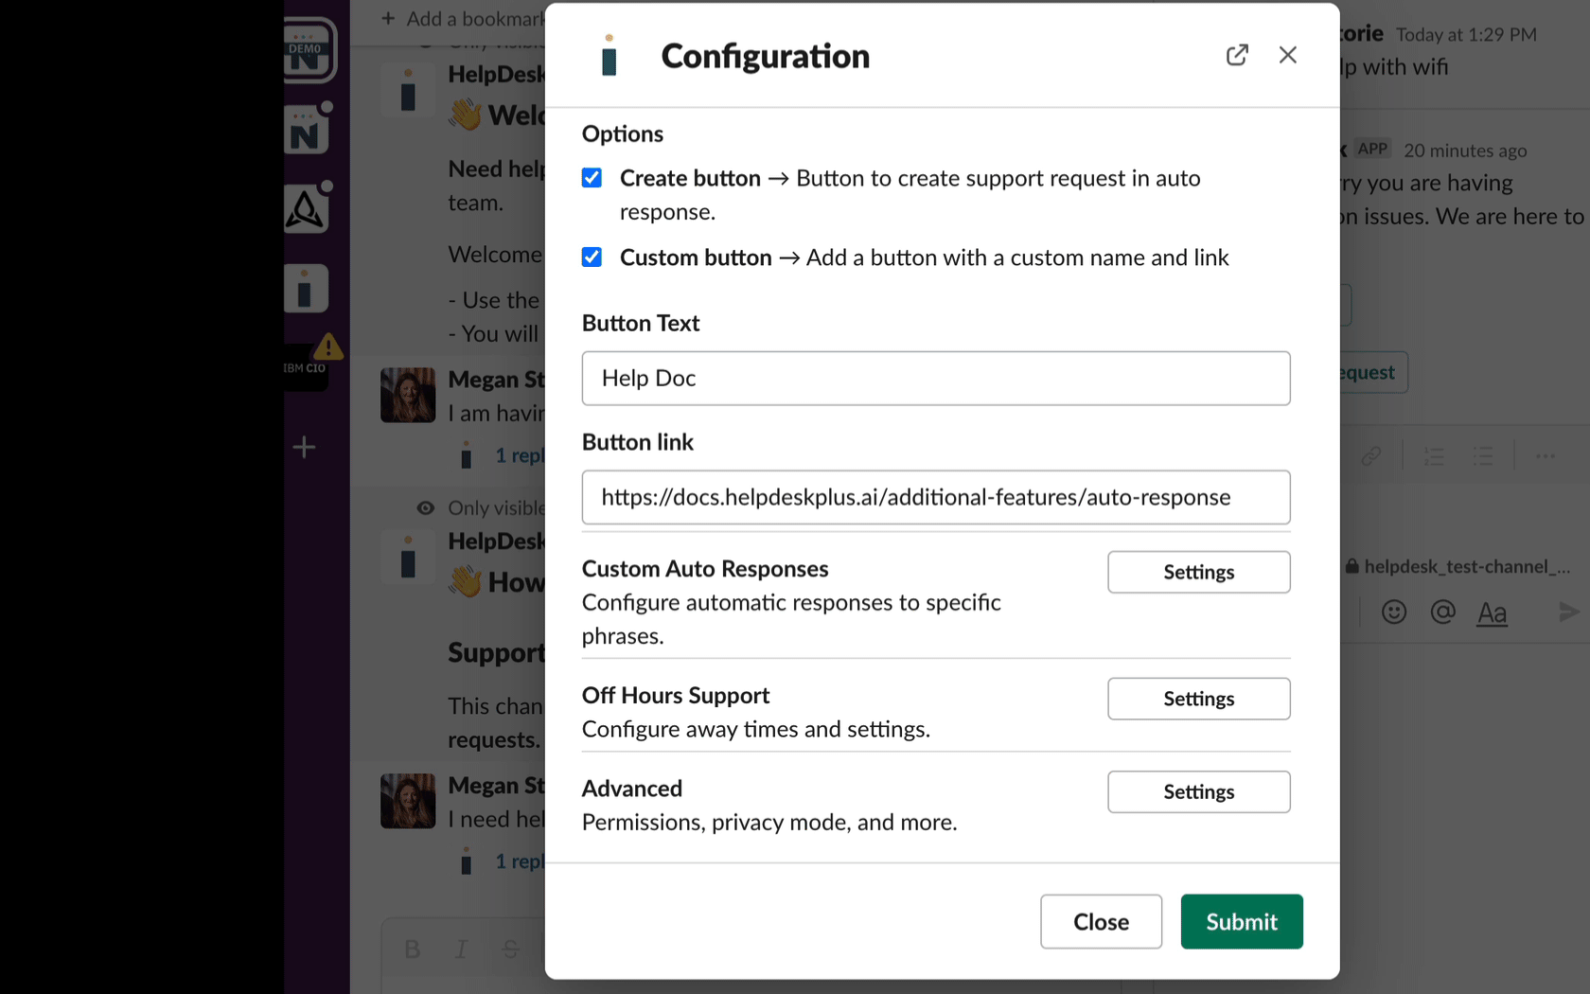This screenshot has width=1590, height=994.
Task: Switch to the triangle logo workspace
Action: coord(307,208)
